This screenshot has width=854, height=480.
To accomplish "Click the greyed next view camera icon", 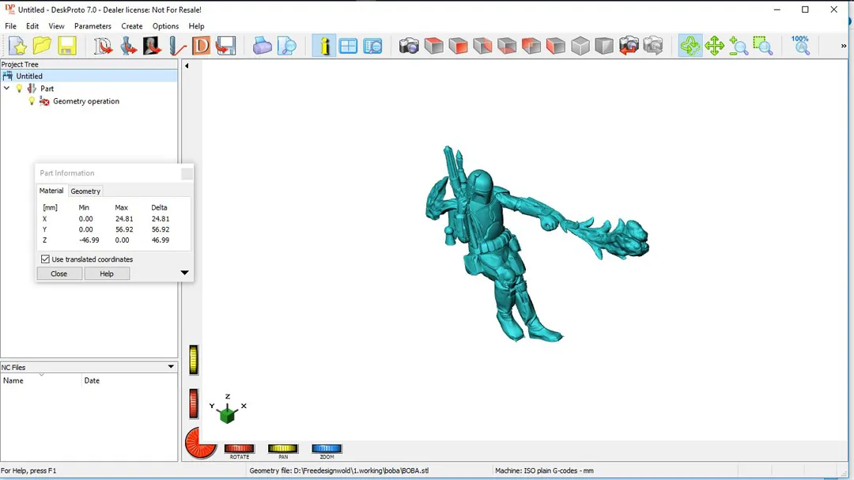I will coord(653,46).
